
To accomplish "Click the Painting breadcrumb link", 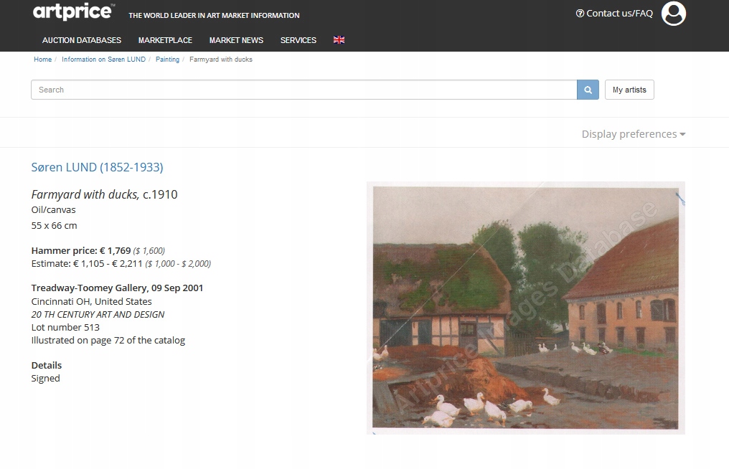I will (167, 60).
